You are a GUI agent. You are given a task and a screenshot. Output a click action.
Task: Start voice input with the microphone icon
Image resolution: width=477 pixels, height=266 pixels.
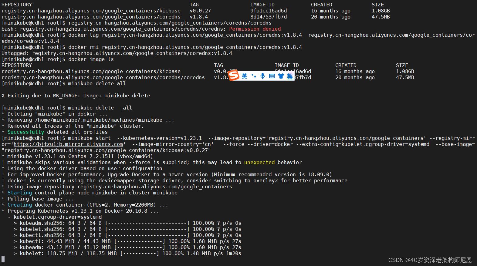[x=263, y=76]
